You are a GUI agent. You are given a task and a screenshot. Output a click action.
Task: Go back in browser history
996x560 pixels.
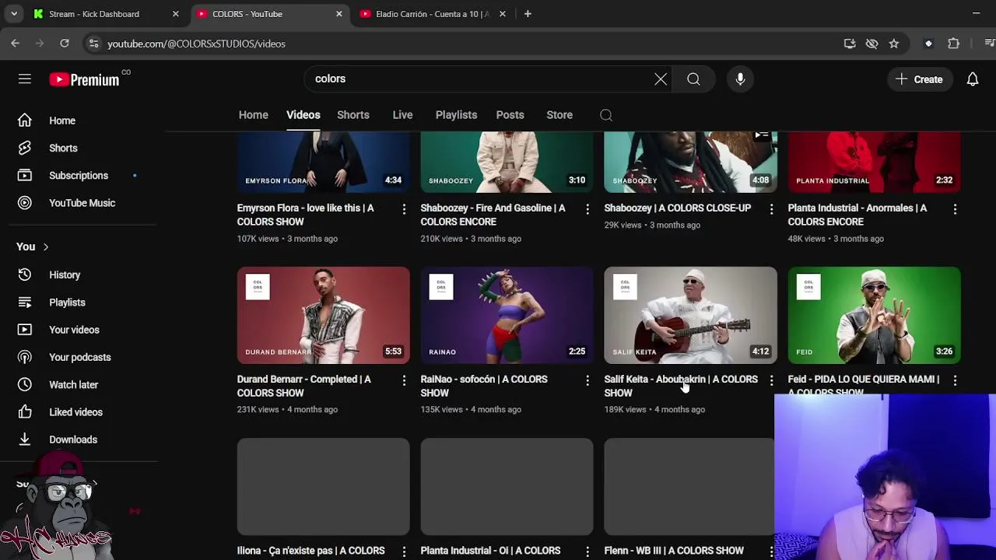[16, 44]
